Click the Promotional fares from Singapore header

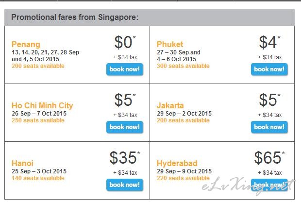click(75, 17)
